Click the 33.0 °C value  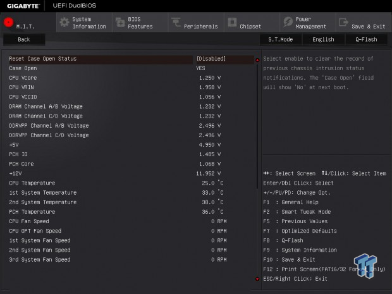pyautogui.click(x=212, y=192)
